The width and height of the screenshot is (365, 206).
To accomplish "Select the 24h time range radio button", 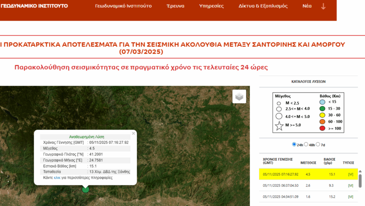I will pyautogui.click(x=294, y=144).
